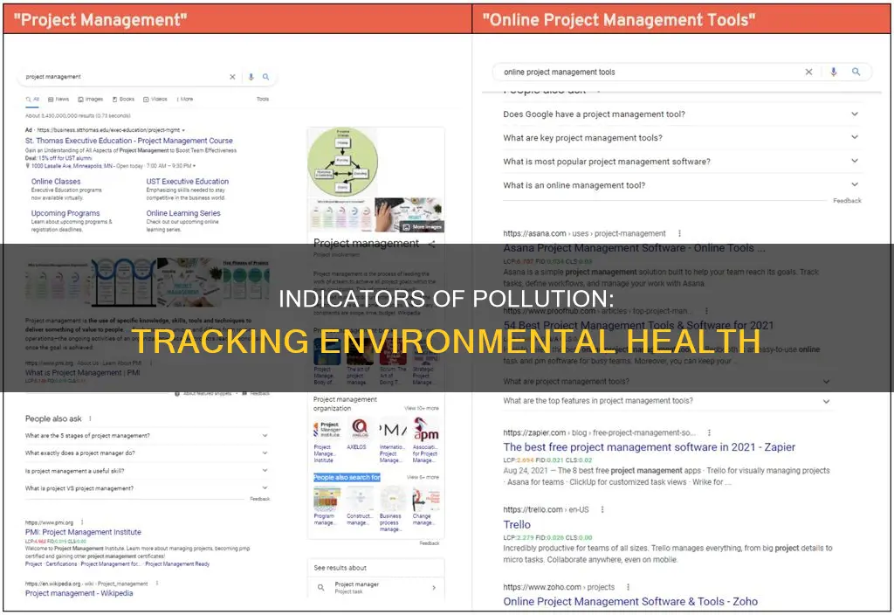Click the microphone icon in left search box
Screen dimensions: 894x615
[251, 77]
